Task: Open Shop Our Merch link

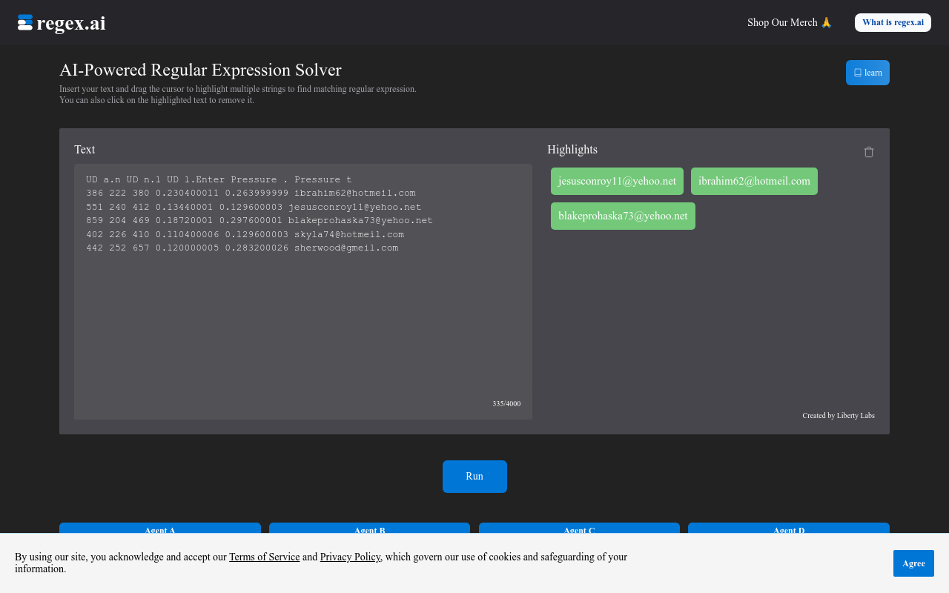Action: [790, 22]
